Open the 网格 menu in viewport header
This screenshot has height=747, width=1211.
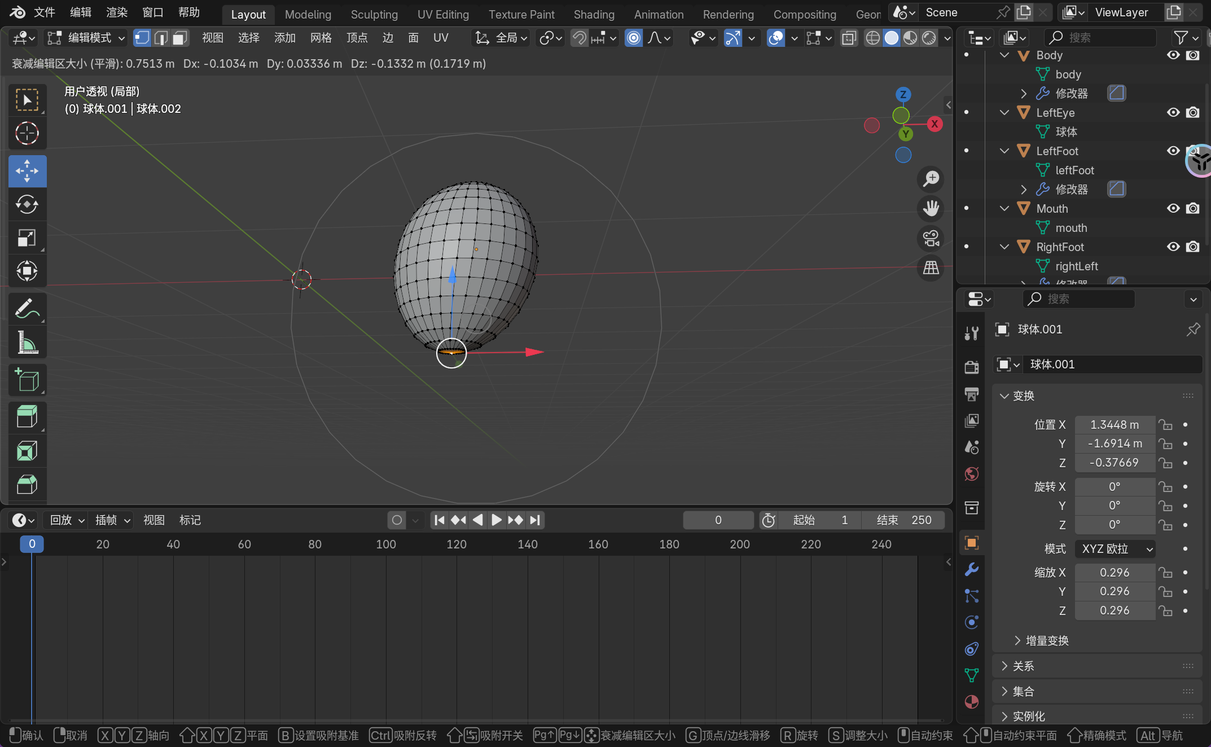pyautogui.click(x=321, y=38)
